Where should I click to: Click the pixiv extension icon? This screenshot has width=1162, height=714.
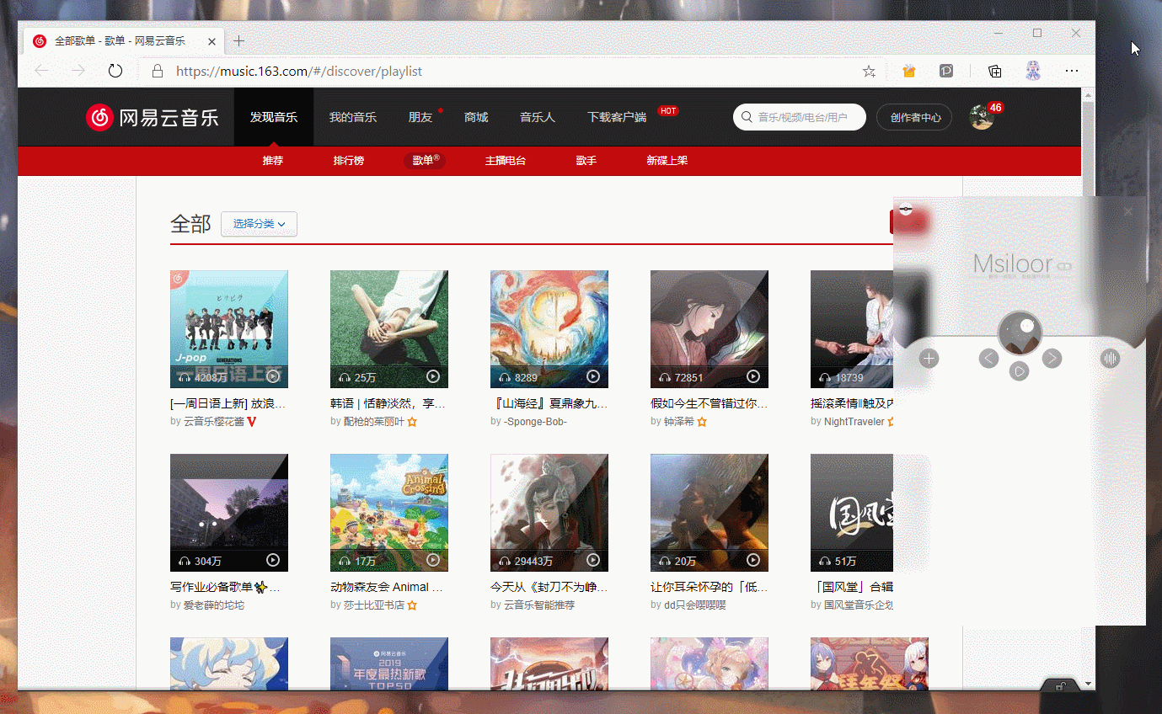(x=946, y=72)
